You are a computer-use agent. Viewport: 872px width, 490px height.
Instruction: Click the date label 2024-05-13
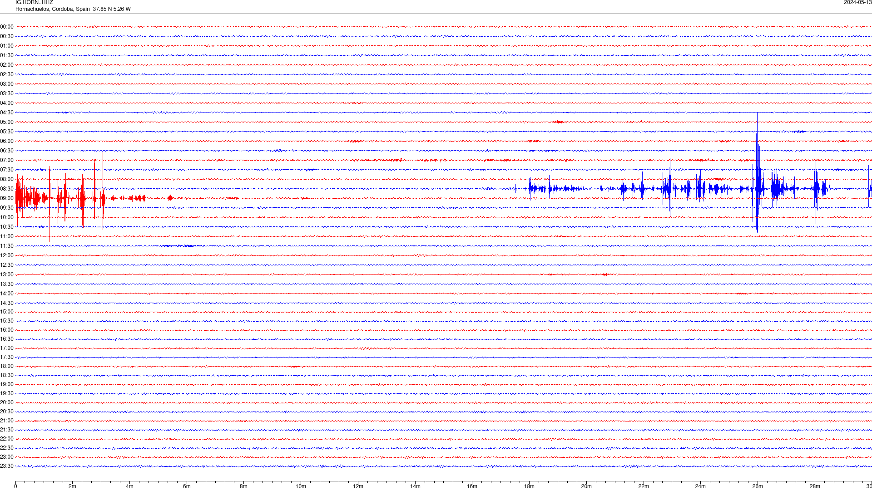pyautogui.click(x=857, y=2)
